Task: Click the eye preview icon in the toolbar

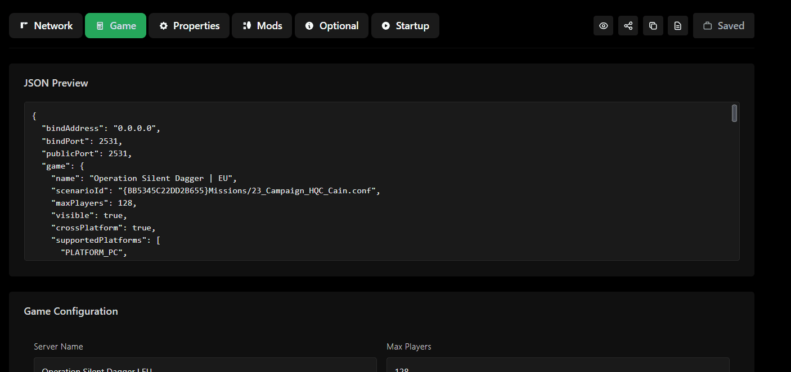Action: [603, 25]
